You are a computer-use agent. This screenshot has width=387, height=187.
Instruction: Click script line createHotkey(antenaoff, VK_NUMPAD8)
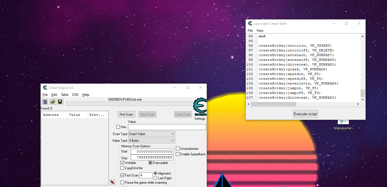(x=297, y=60)
